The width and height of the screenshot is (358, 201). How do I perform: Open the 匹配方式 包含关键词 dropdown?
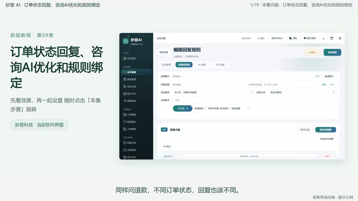pos(302,92)
